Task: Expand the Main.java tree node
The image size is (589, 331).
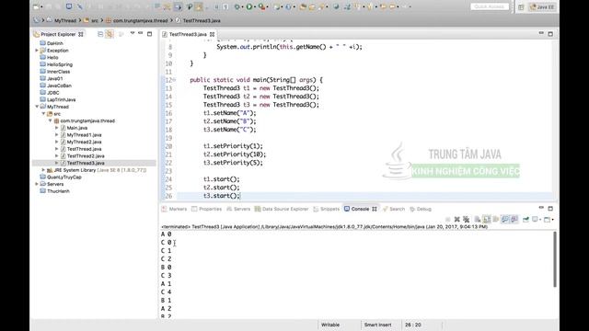Action: tap(57, 128)
